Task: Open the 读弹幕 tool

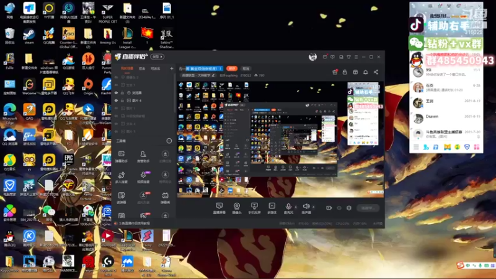Action: tap(121, 198)
